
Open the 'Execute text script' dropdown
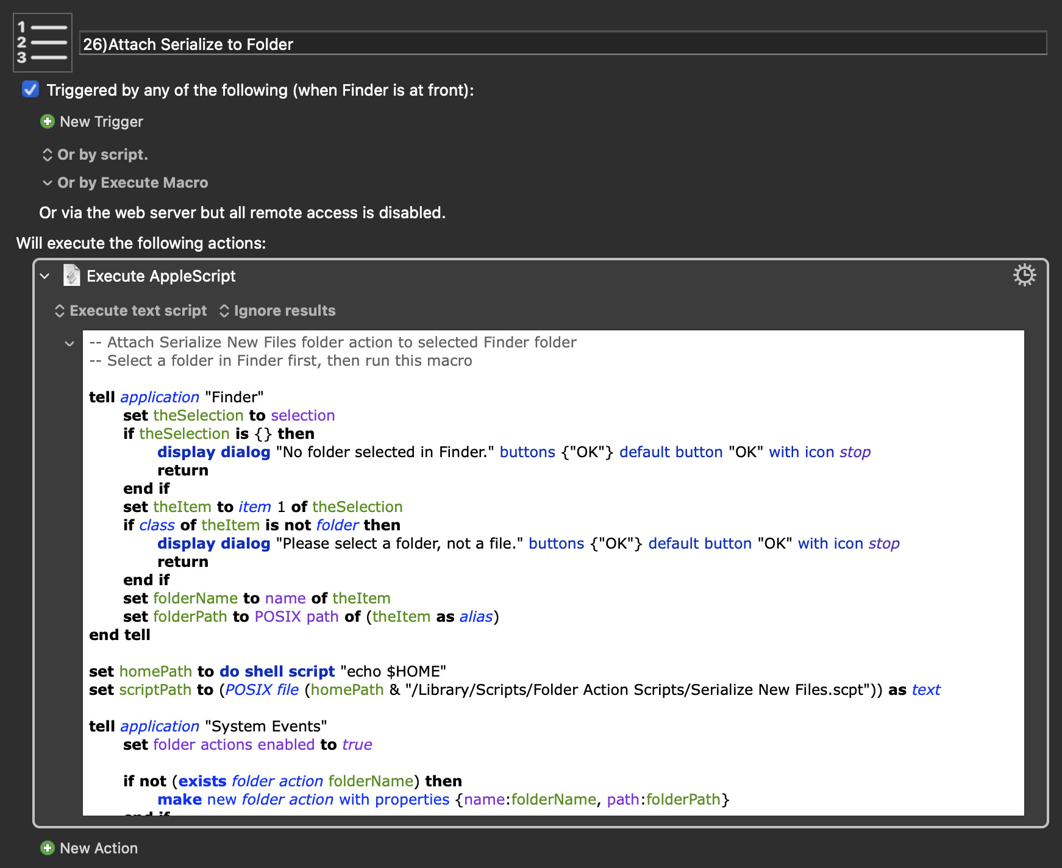pos(131,311)
